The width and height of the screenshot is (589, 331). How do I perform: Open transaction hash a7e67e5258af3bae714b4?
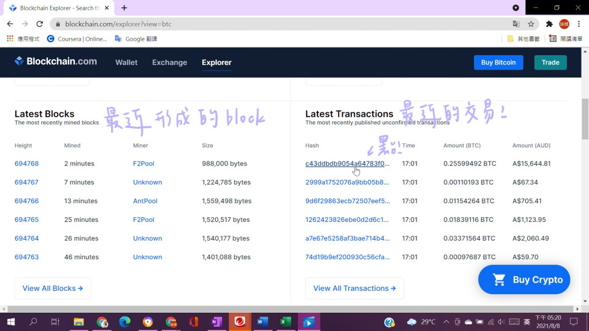tap(347, 238)
